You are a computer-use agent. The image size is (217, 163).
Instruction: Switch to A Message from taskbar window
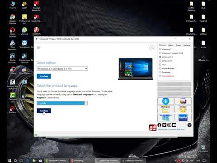click(x=133, y=161)
